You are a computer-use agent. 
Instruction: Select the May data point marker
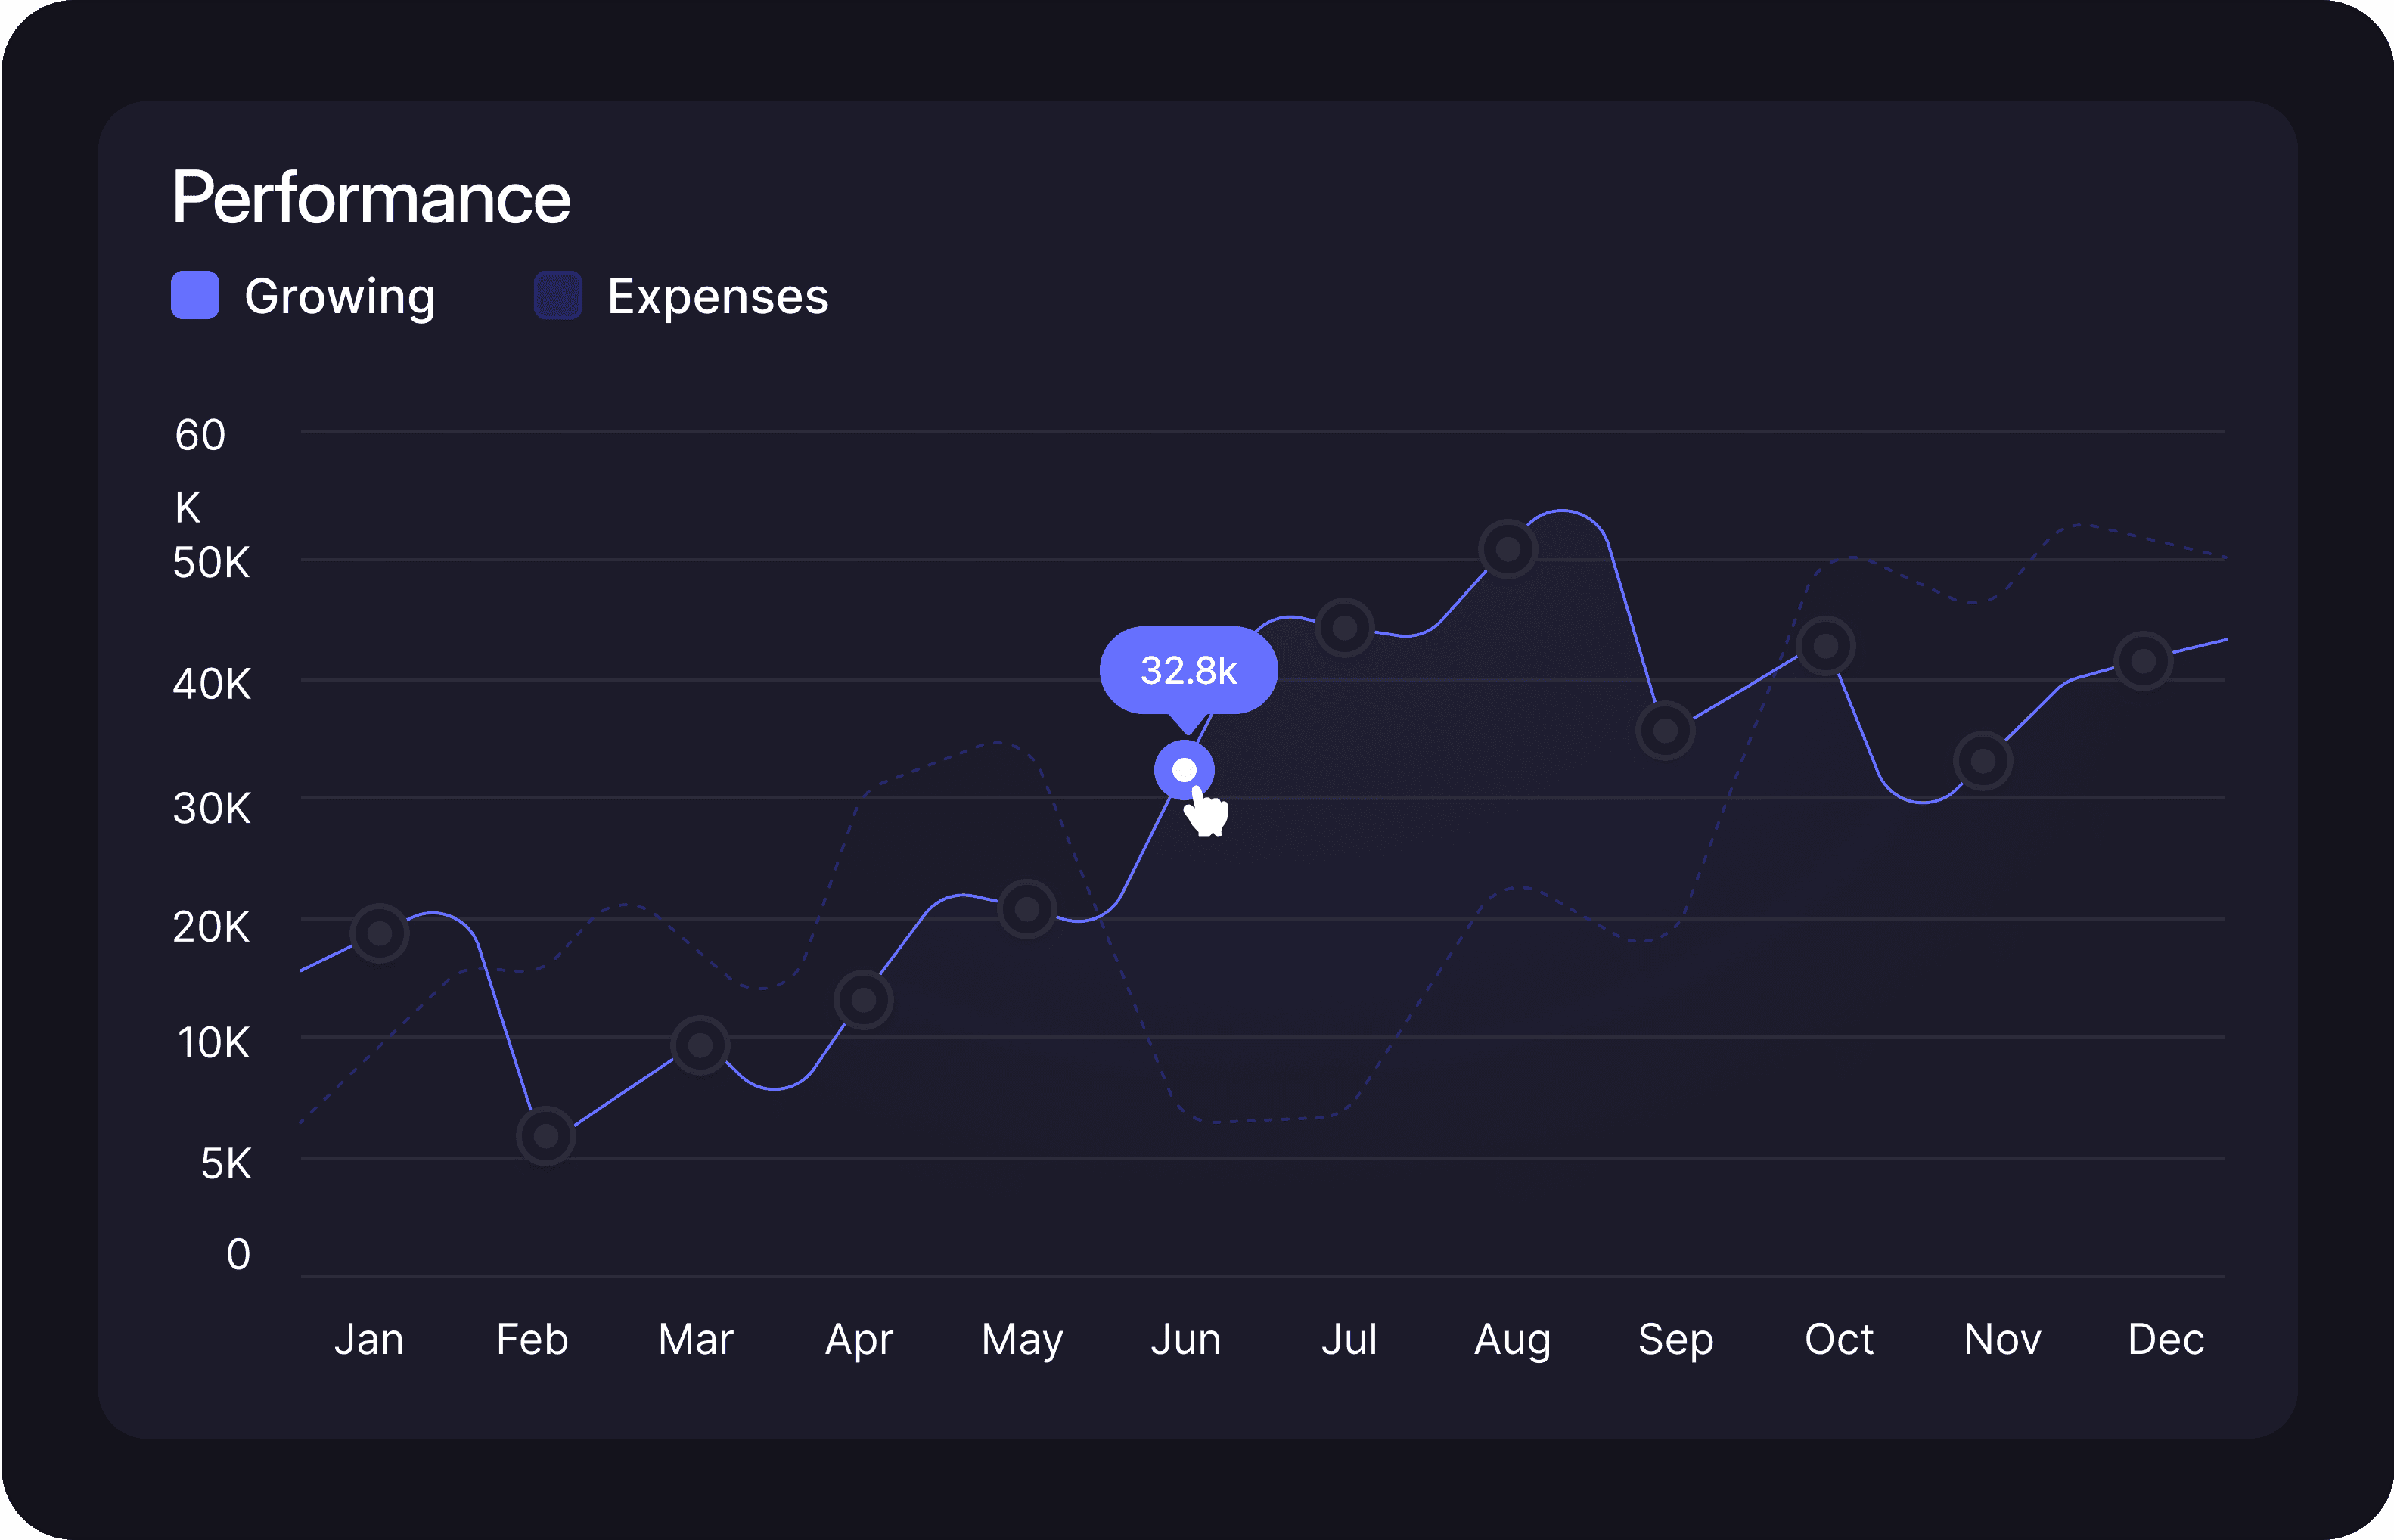coord(1027,909)
